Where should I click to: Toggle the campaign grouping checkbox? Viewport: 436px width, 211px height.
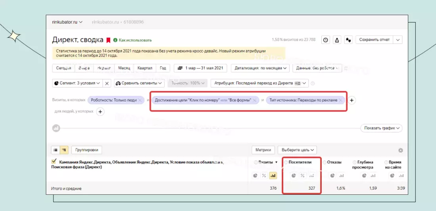pyautogui.click(x=54, y=162)
